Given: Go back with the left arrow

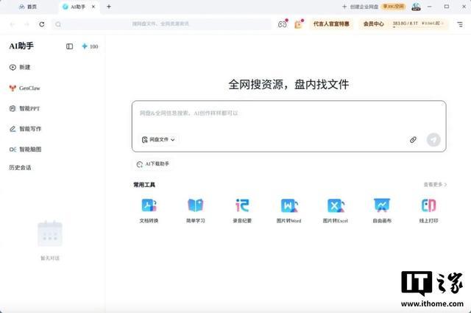Looking at the screenshot, I should (13, 24).
